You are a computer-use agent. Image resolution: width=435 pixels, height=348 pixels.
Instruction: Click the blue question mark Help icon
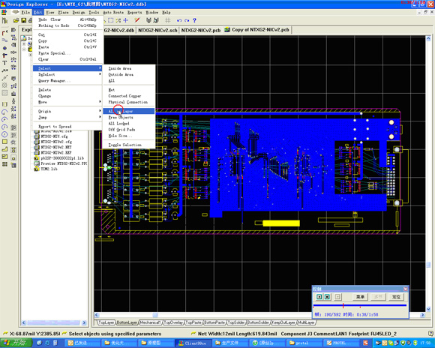click(194, 20)
